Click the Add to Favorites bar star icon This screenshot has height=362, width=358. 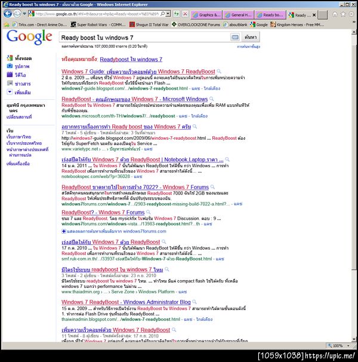(x=7, y=24)
